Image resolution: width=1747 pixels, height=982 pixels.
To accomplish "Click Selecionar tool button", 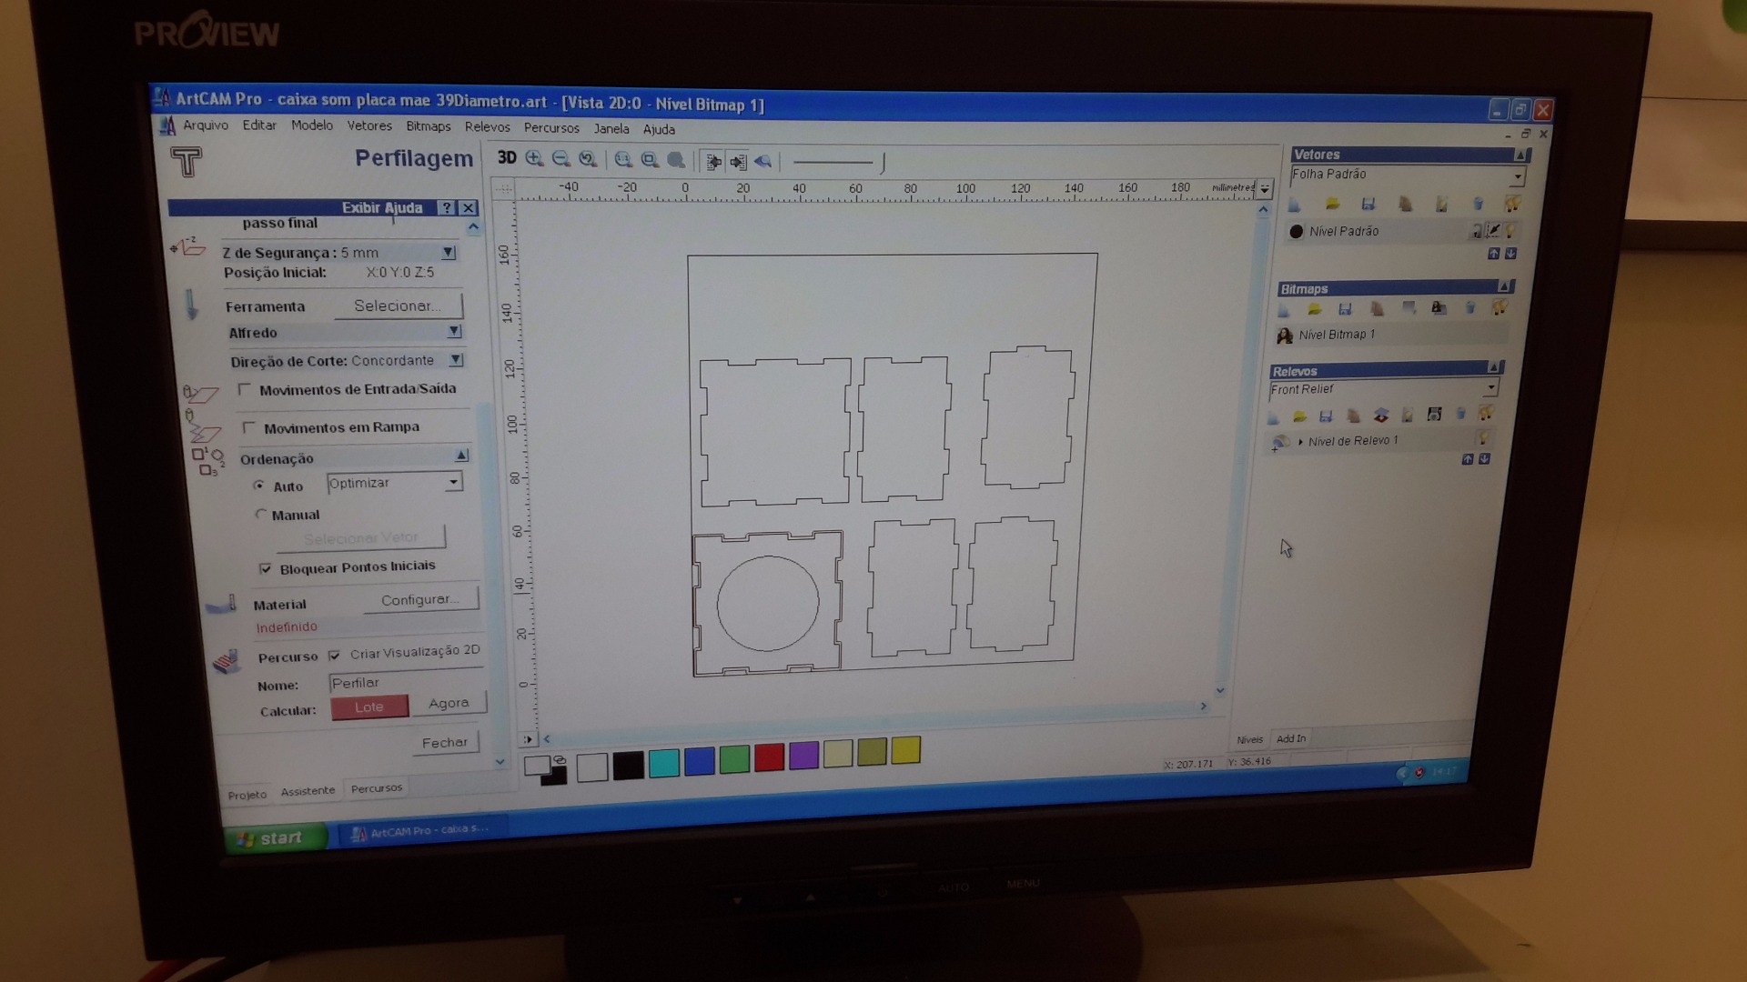I will [x=399, y=306].
